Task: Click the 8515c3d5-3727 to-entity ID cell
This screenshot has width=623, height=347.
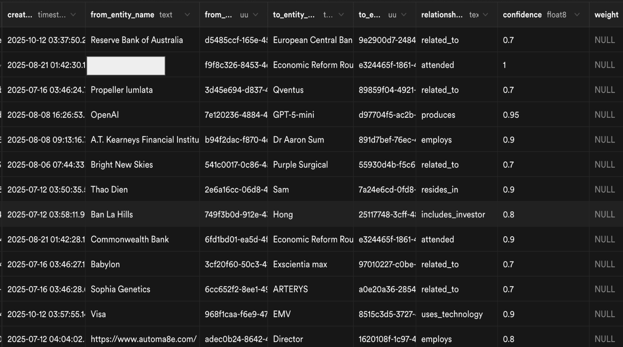Action: 385,314
